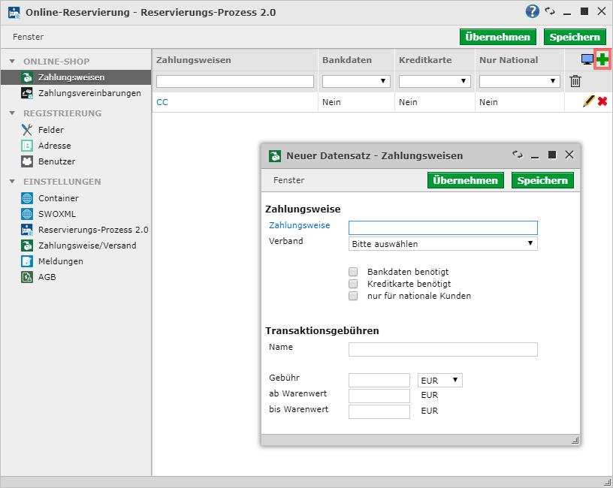Open the blue help question-mark icon
Image resolution: width=613 pixels, height=488 pixels.
(532, 11)
